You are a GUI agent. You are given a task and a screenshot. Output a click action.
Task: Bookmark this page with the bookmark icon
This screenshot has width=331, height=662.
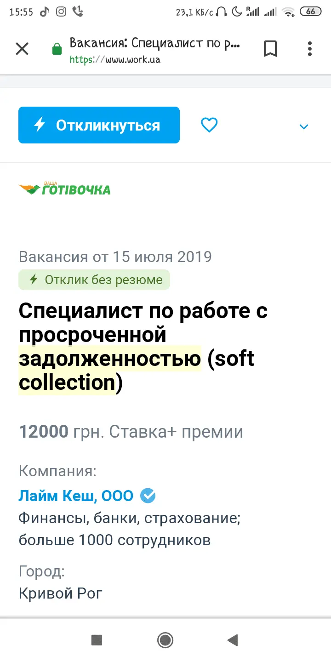(270, 49)
